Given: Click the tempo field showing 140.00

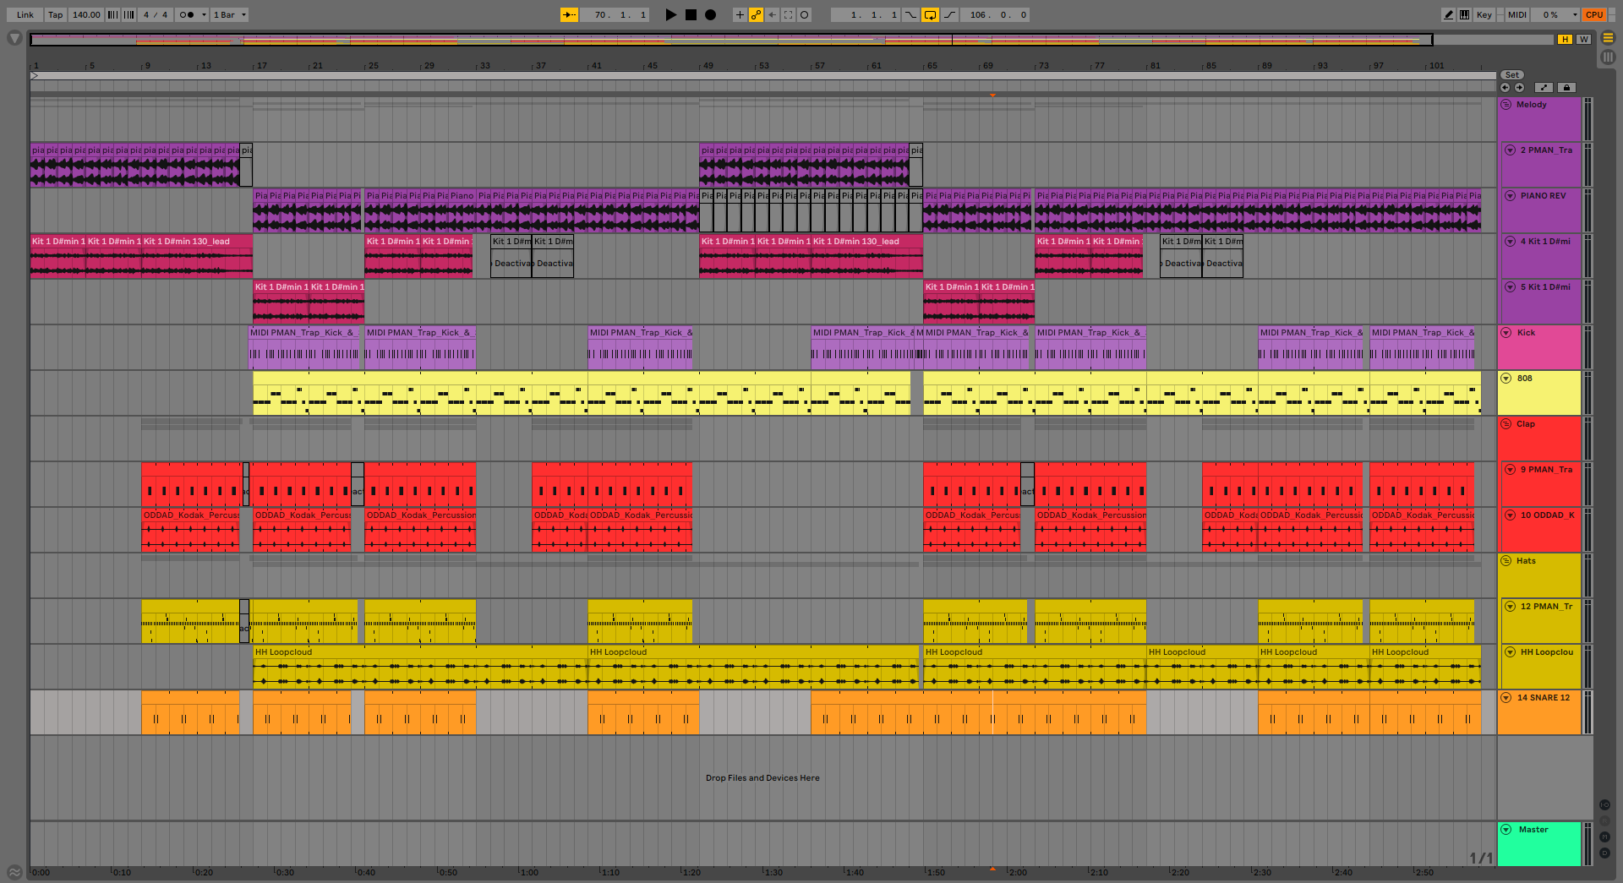Looking at the screenshot, I should coord(86,14).
